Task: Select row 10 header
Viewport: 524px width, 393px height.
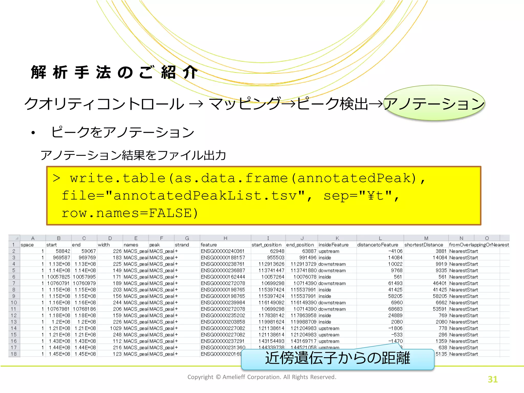Action: tap(14, 303)
